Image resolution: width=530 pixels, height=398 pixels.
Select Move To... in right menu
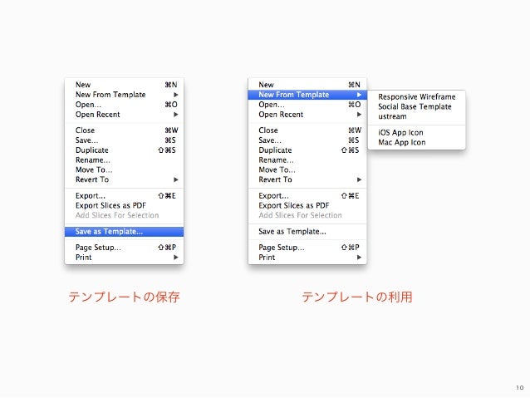[307, 170]
